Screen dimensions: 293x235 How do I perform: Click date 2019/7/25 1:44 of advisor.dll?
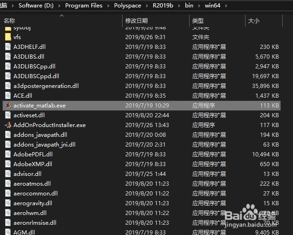click(145, 174)
